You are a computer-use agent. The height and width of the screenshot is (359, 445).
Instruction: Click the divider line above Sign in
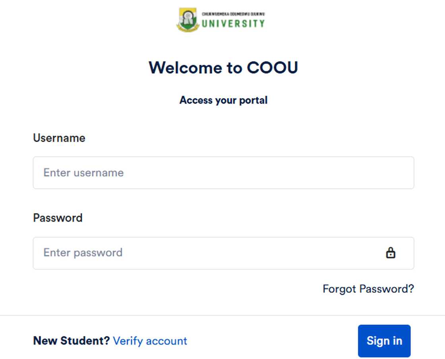[x=222, y=316]
